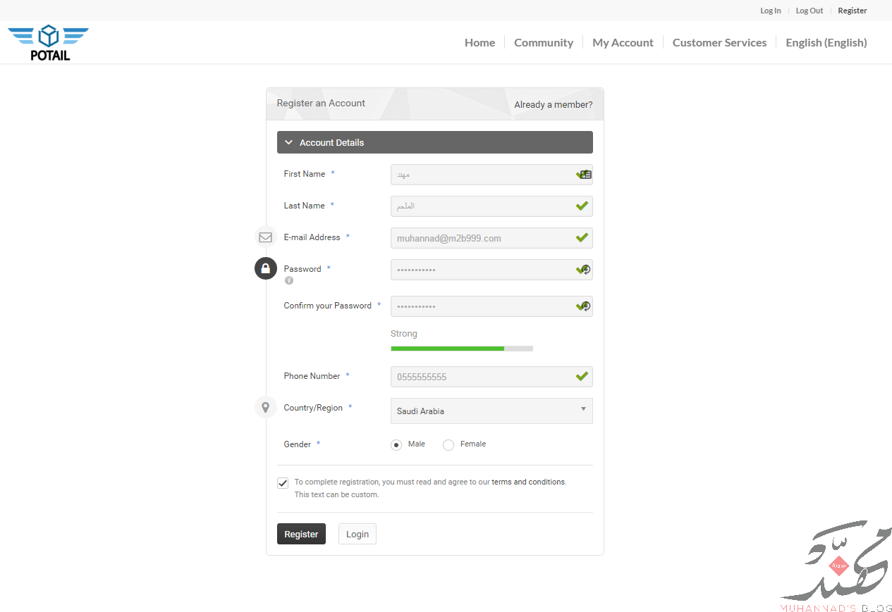The width and height of the screenshot is (892, 612).
Task: Focus the Password input field
Action: pyautogui.click(x=491, y=270)
